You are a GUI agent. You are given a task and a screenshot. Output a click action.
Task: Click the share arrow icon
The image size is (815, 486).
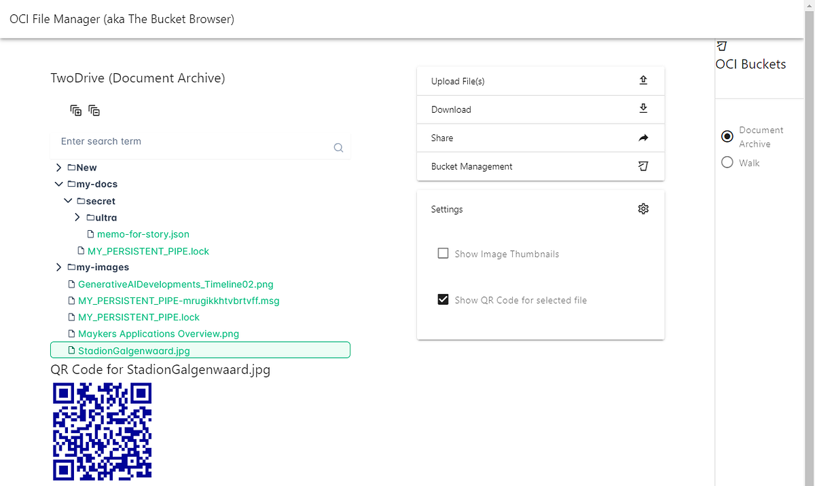click(x=643, y=138)
